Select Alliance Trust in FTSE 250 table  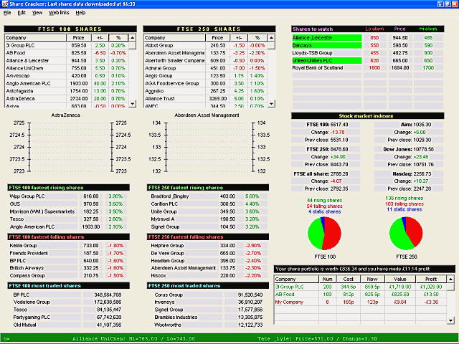tap(206, 99)
